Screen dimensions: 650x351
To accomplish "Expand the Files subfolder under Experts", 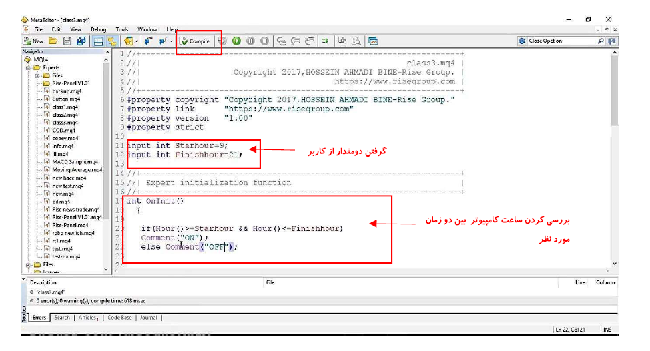I will tap(37, 75).
